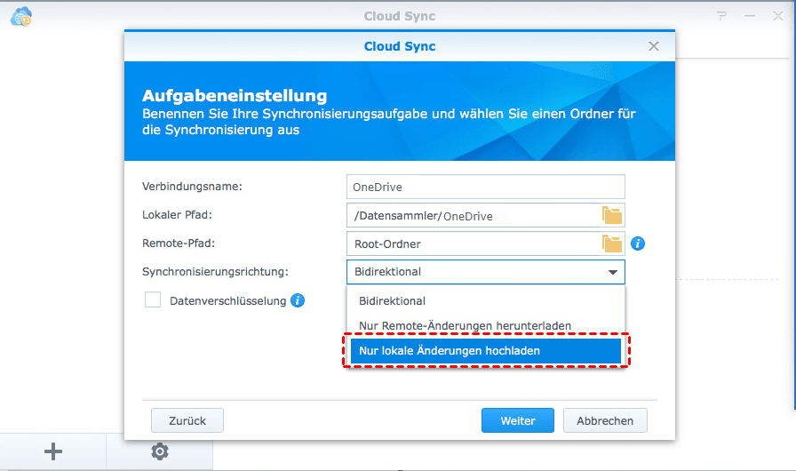
Task: Expand the Synchronisierungsrichtung dropdown arrow
Action: coord(612,272)
